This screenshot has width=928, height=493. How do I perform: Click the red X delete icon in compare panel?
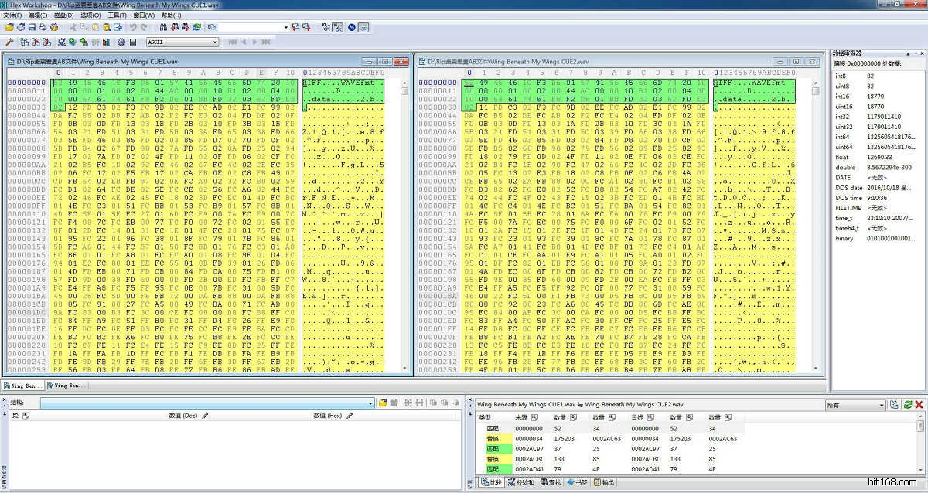click(919, 405)
